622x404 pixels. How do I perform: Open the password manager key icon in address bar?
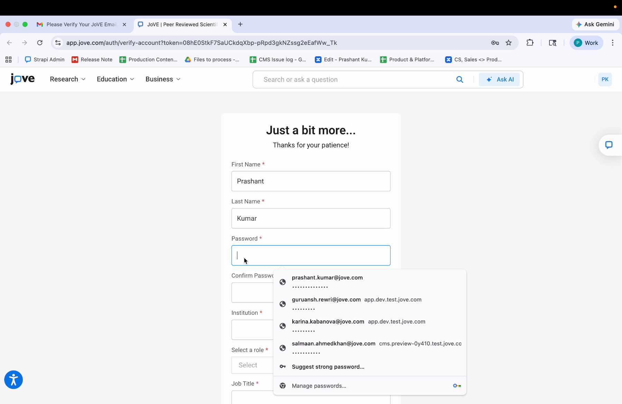coord(495,42)
